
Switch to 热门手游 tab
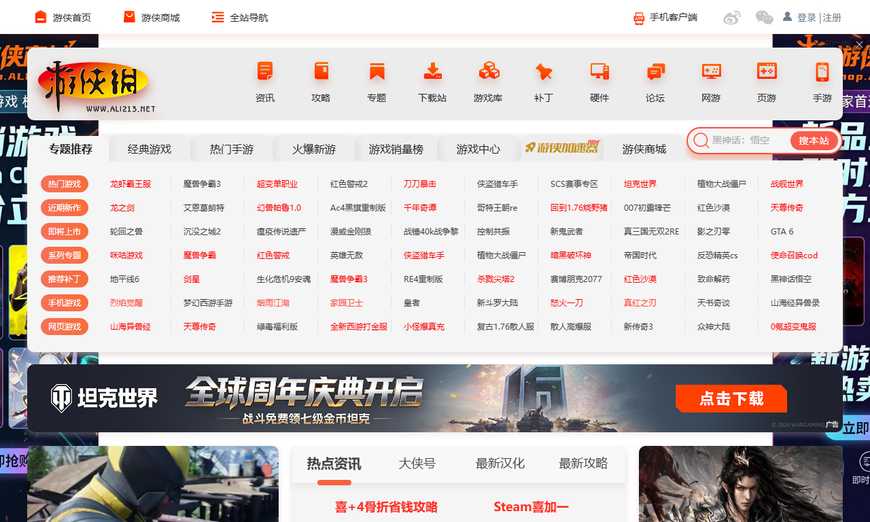(232, 149)
